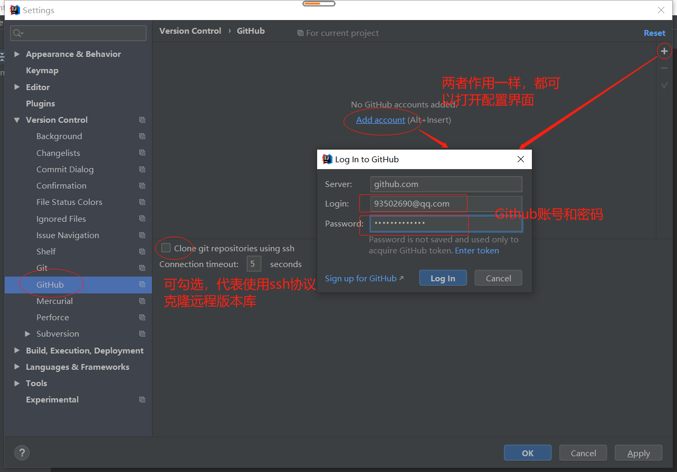Expand the Subversion node
Viewport: 677px width, 472px height.
27,333
